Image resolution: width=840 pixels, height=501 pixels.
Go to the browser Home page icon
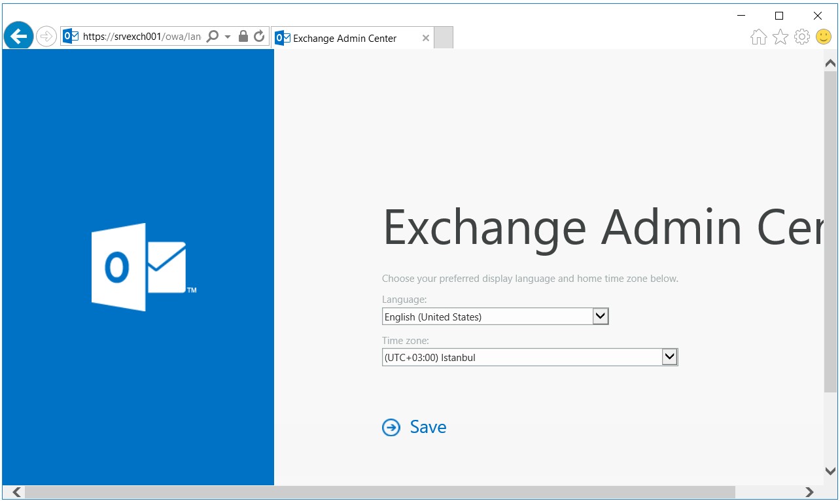[759, 37]
